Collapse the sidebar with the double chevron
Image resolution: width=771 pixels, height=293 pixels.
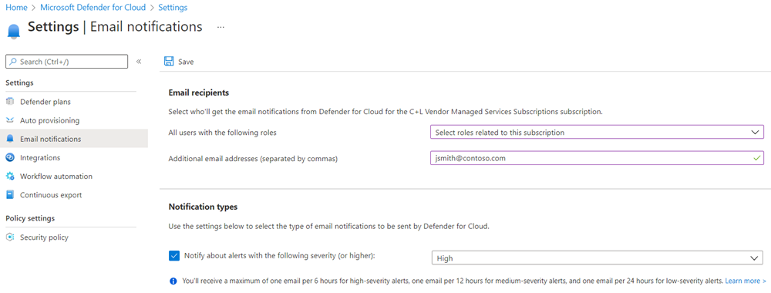coord(139,62)
